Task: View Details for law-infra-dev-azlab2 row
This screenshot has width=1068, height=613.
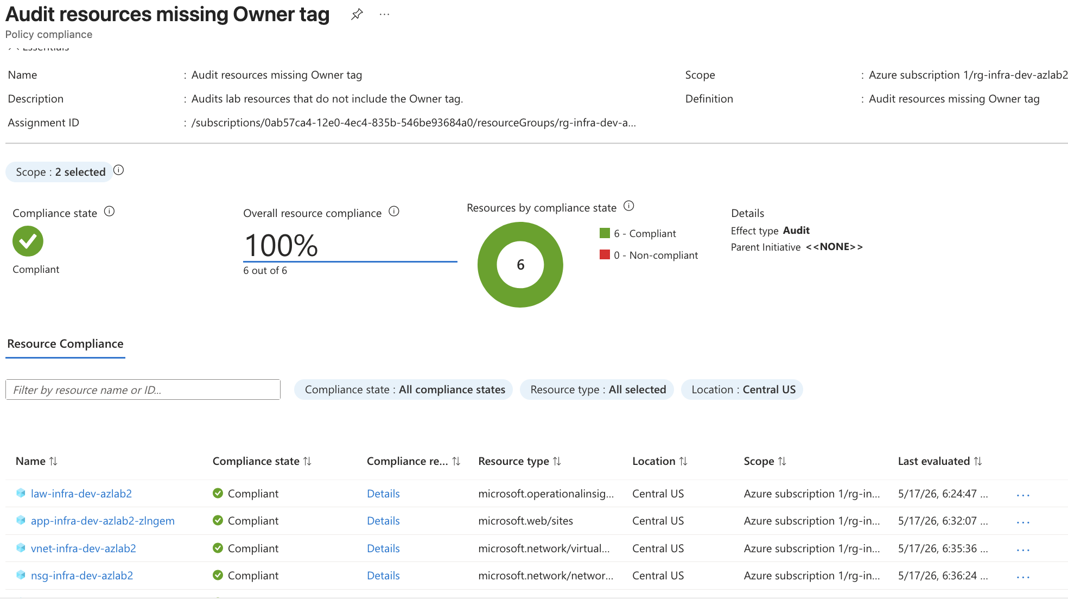Action: [383, 494]
